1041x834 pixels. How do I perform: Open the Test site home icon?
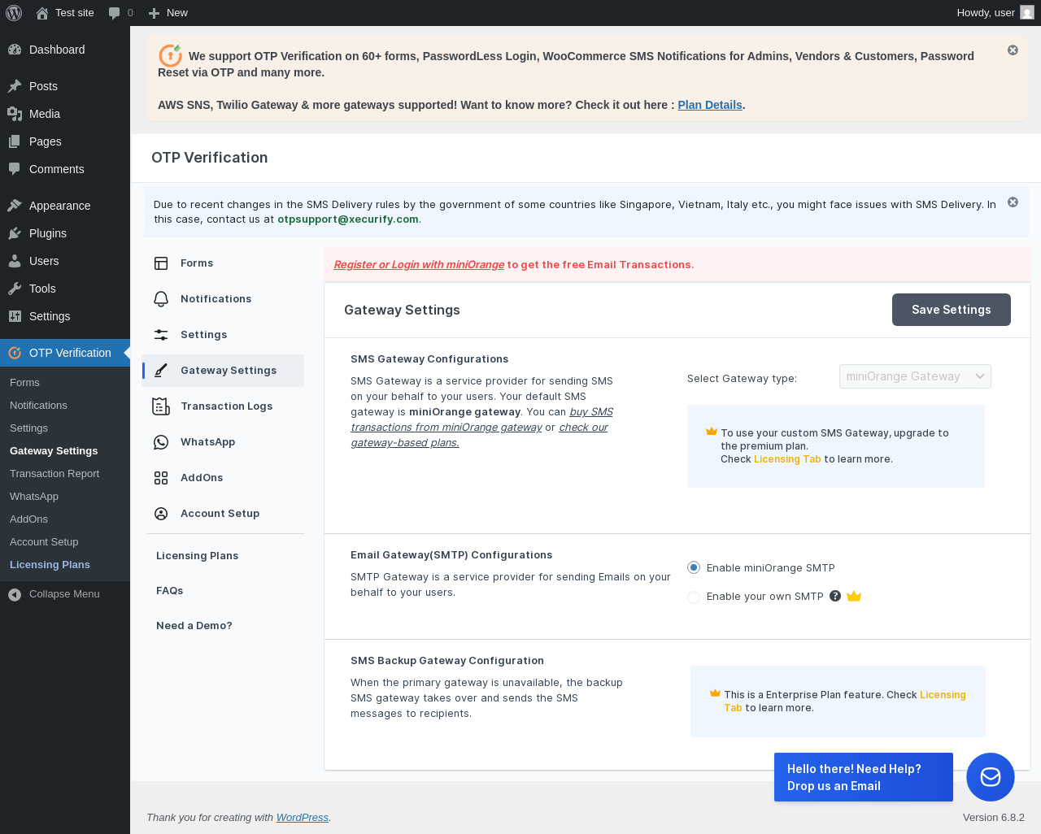[x=42, y=13]
